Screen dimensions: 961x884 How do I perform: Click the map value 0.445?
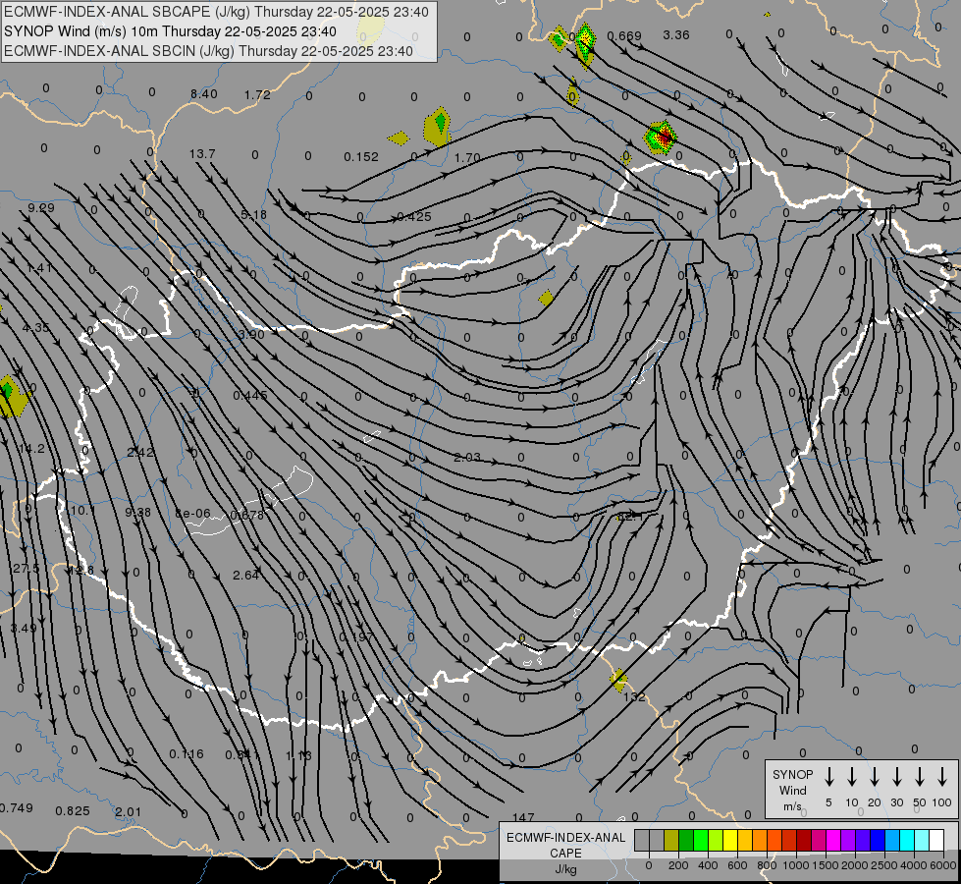(250, 396)
